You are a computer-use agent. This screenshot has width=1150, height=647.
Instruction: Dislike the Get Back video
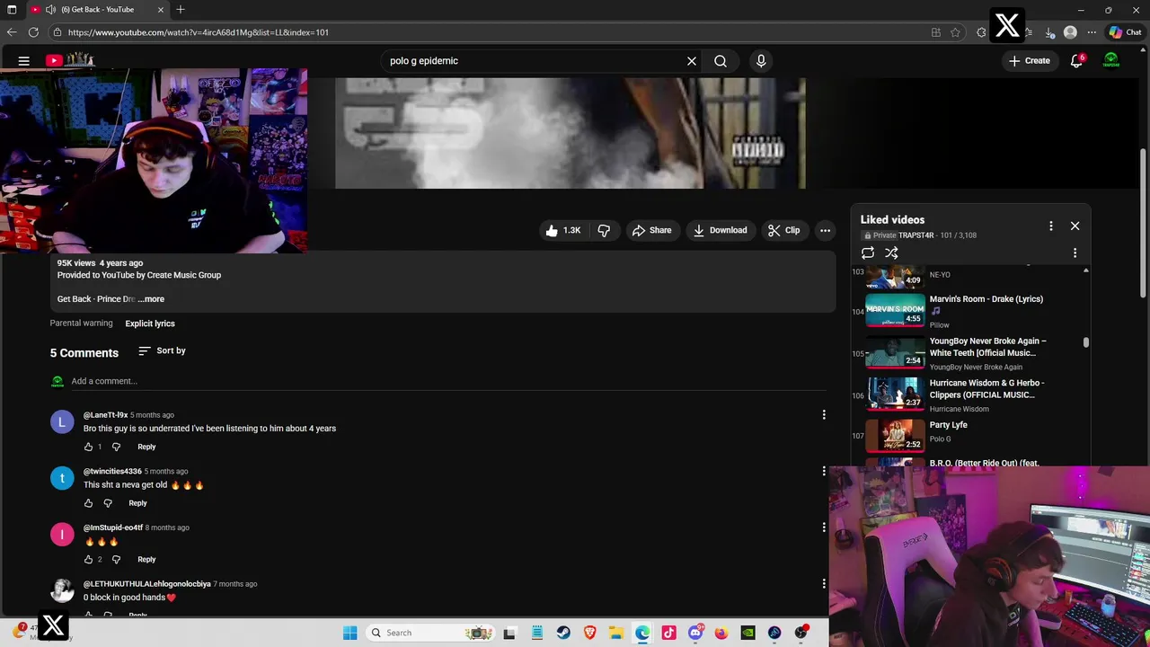click(604, 230)
